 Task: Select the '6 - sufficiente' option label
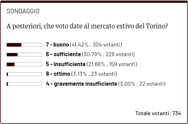[x=63, y=54]
